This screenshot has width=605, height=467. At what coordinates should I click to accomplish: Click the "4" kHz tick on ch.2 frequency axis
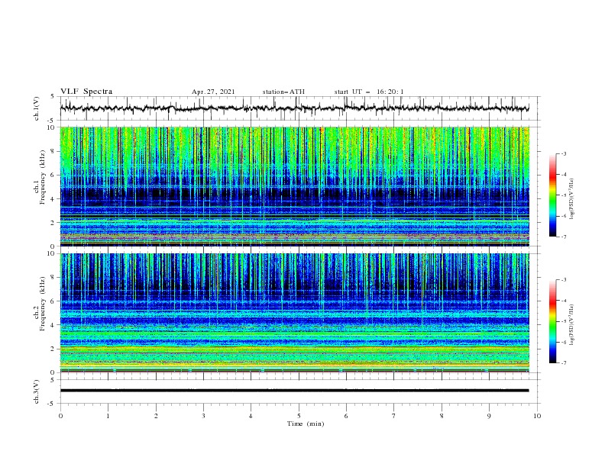pyautogui.click(x=53, y=325)
